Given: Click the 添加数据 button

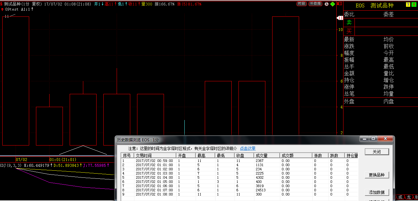Looking at the screenshot, I should tap(377, 192).
